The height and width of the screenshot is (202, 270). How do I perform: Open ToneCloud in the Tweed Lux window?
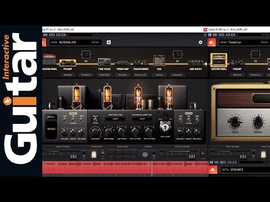point(211,42)
